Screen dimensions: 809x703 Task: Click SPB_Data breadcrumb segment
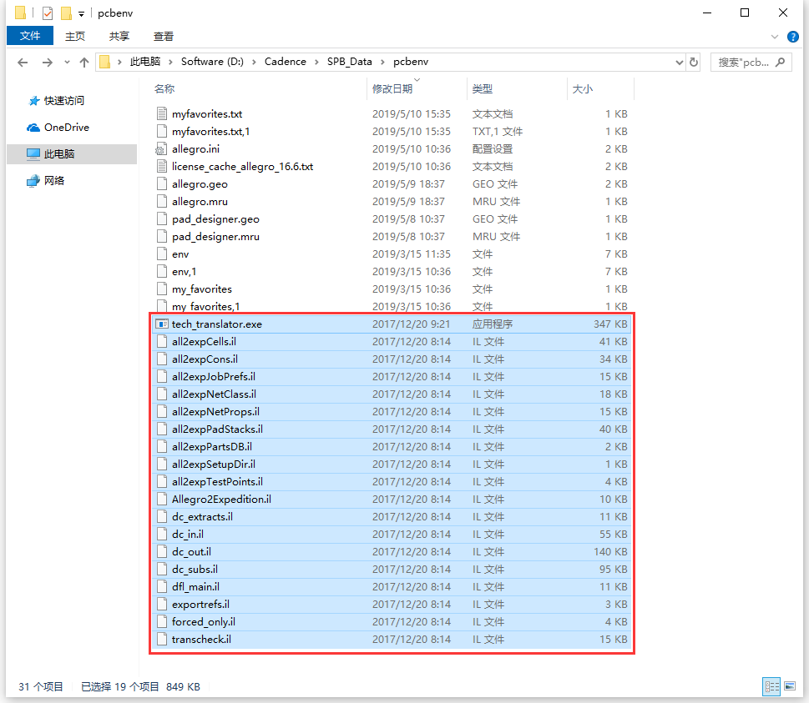349,62
